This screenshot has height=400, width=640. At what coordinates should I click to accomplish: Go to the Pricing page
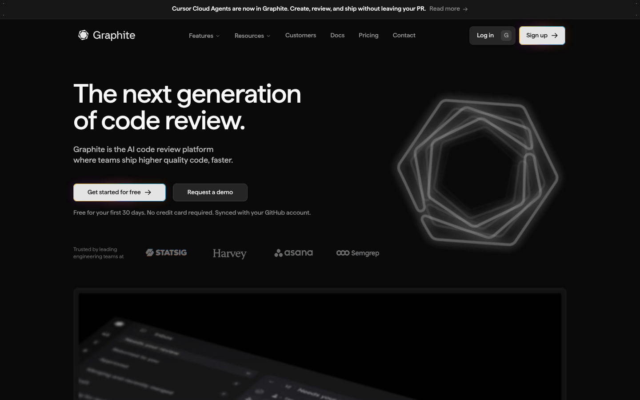[368, 35]
